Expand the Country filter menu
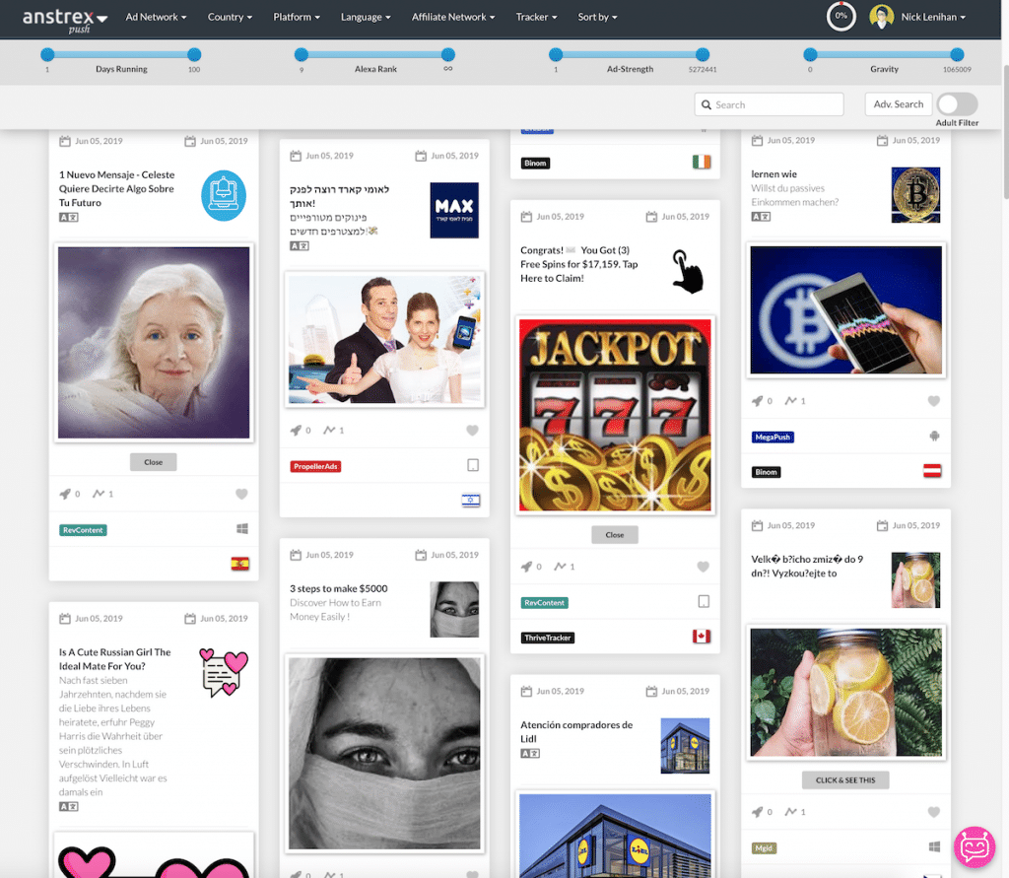Viewport: 1009px width, 878px height. click(230, 17)
